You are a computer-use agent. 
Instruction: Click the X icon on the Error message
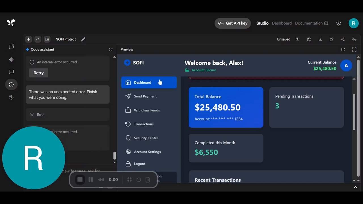coord(32,114)
